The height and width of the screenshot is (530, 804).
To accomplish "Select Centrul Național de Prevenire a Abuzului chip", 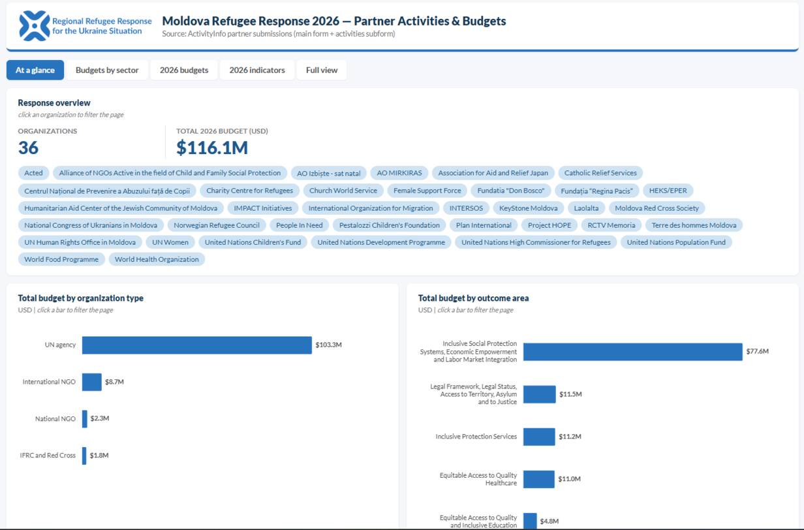I will point(107,191).
